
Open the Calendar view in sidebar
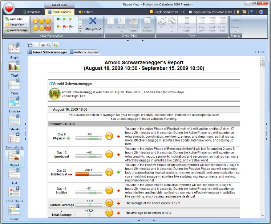14,123
